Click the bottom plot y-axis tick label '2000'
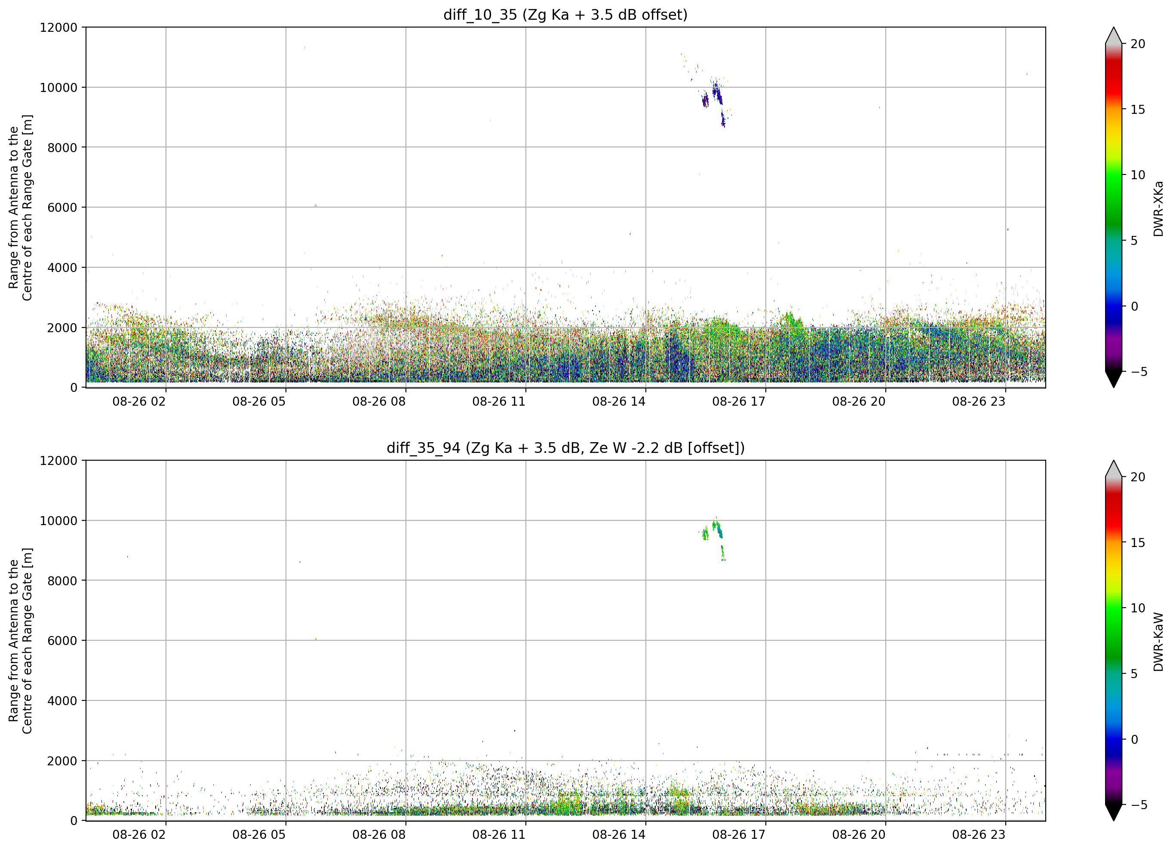 pyautogui.click(x=62, y=761)
